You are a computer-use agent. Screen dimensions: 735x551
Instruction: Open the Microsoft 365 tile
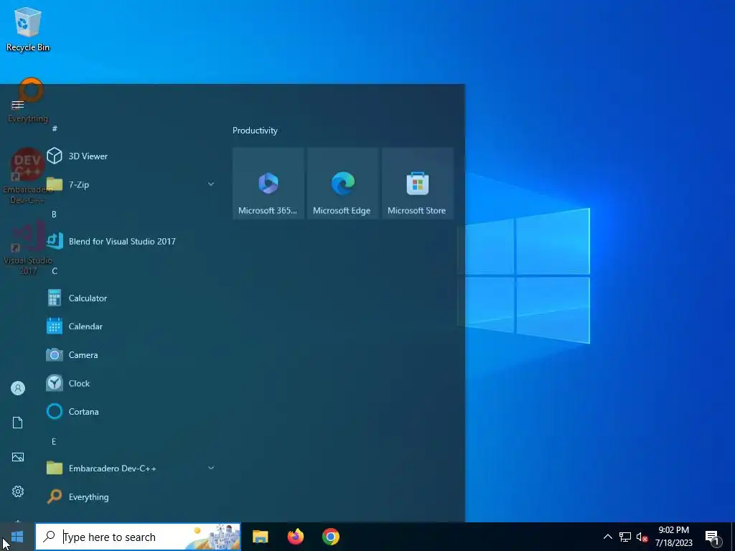pos(268,183)
